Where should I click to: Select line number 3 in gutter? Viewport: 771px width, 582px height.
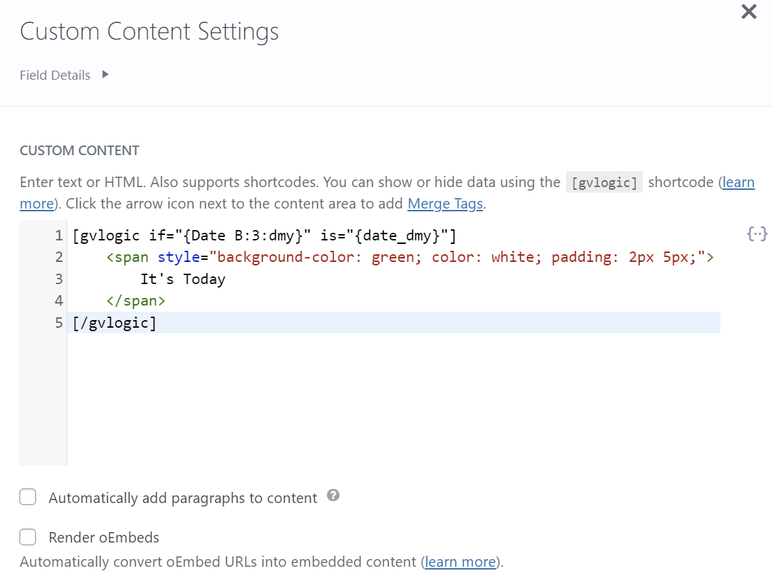[x=58, y=279]
